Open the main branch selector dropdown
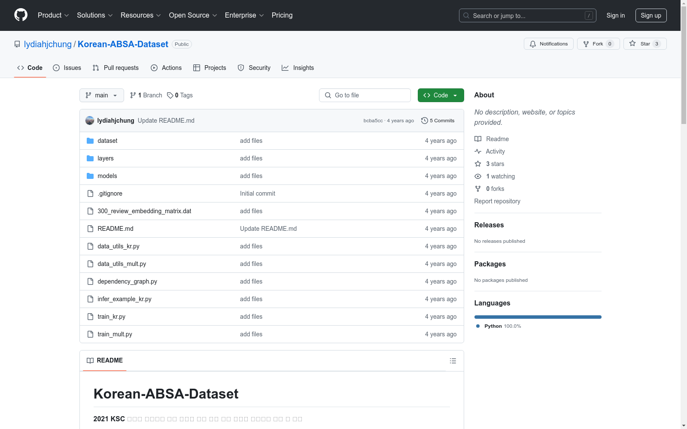Viewport: 687px width, 429px height. tap(102, 95)
